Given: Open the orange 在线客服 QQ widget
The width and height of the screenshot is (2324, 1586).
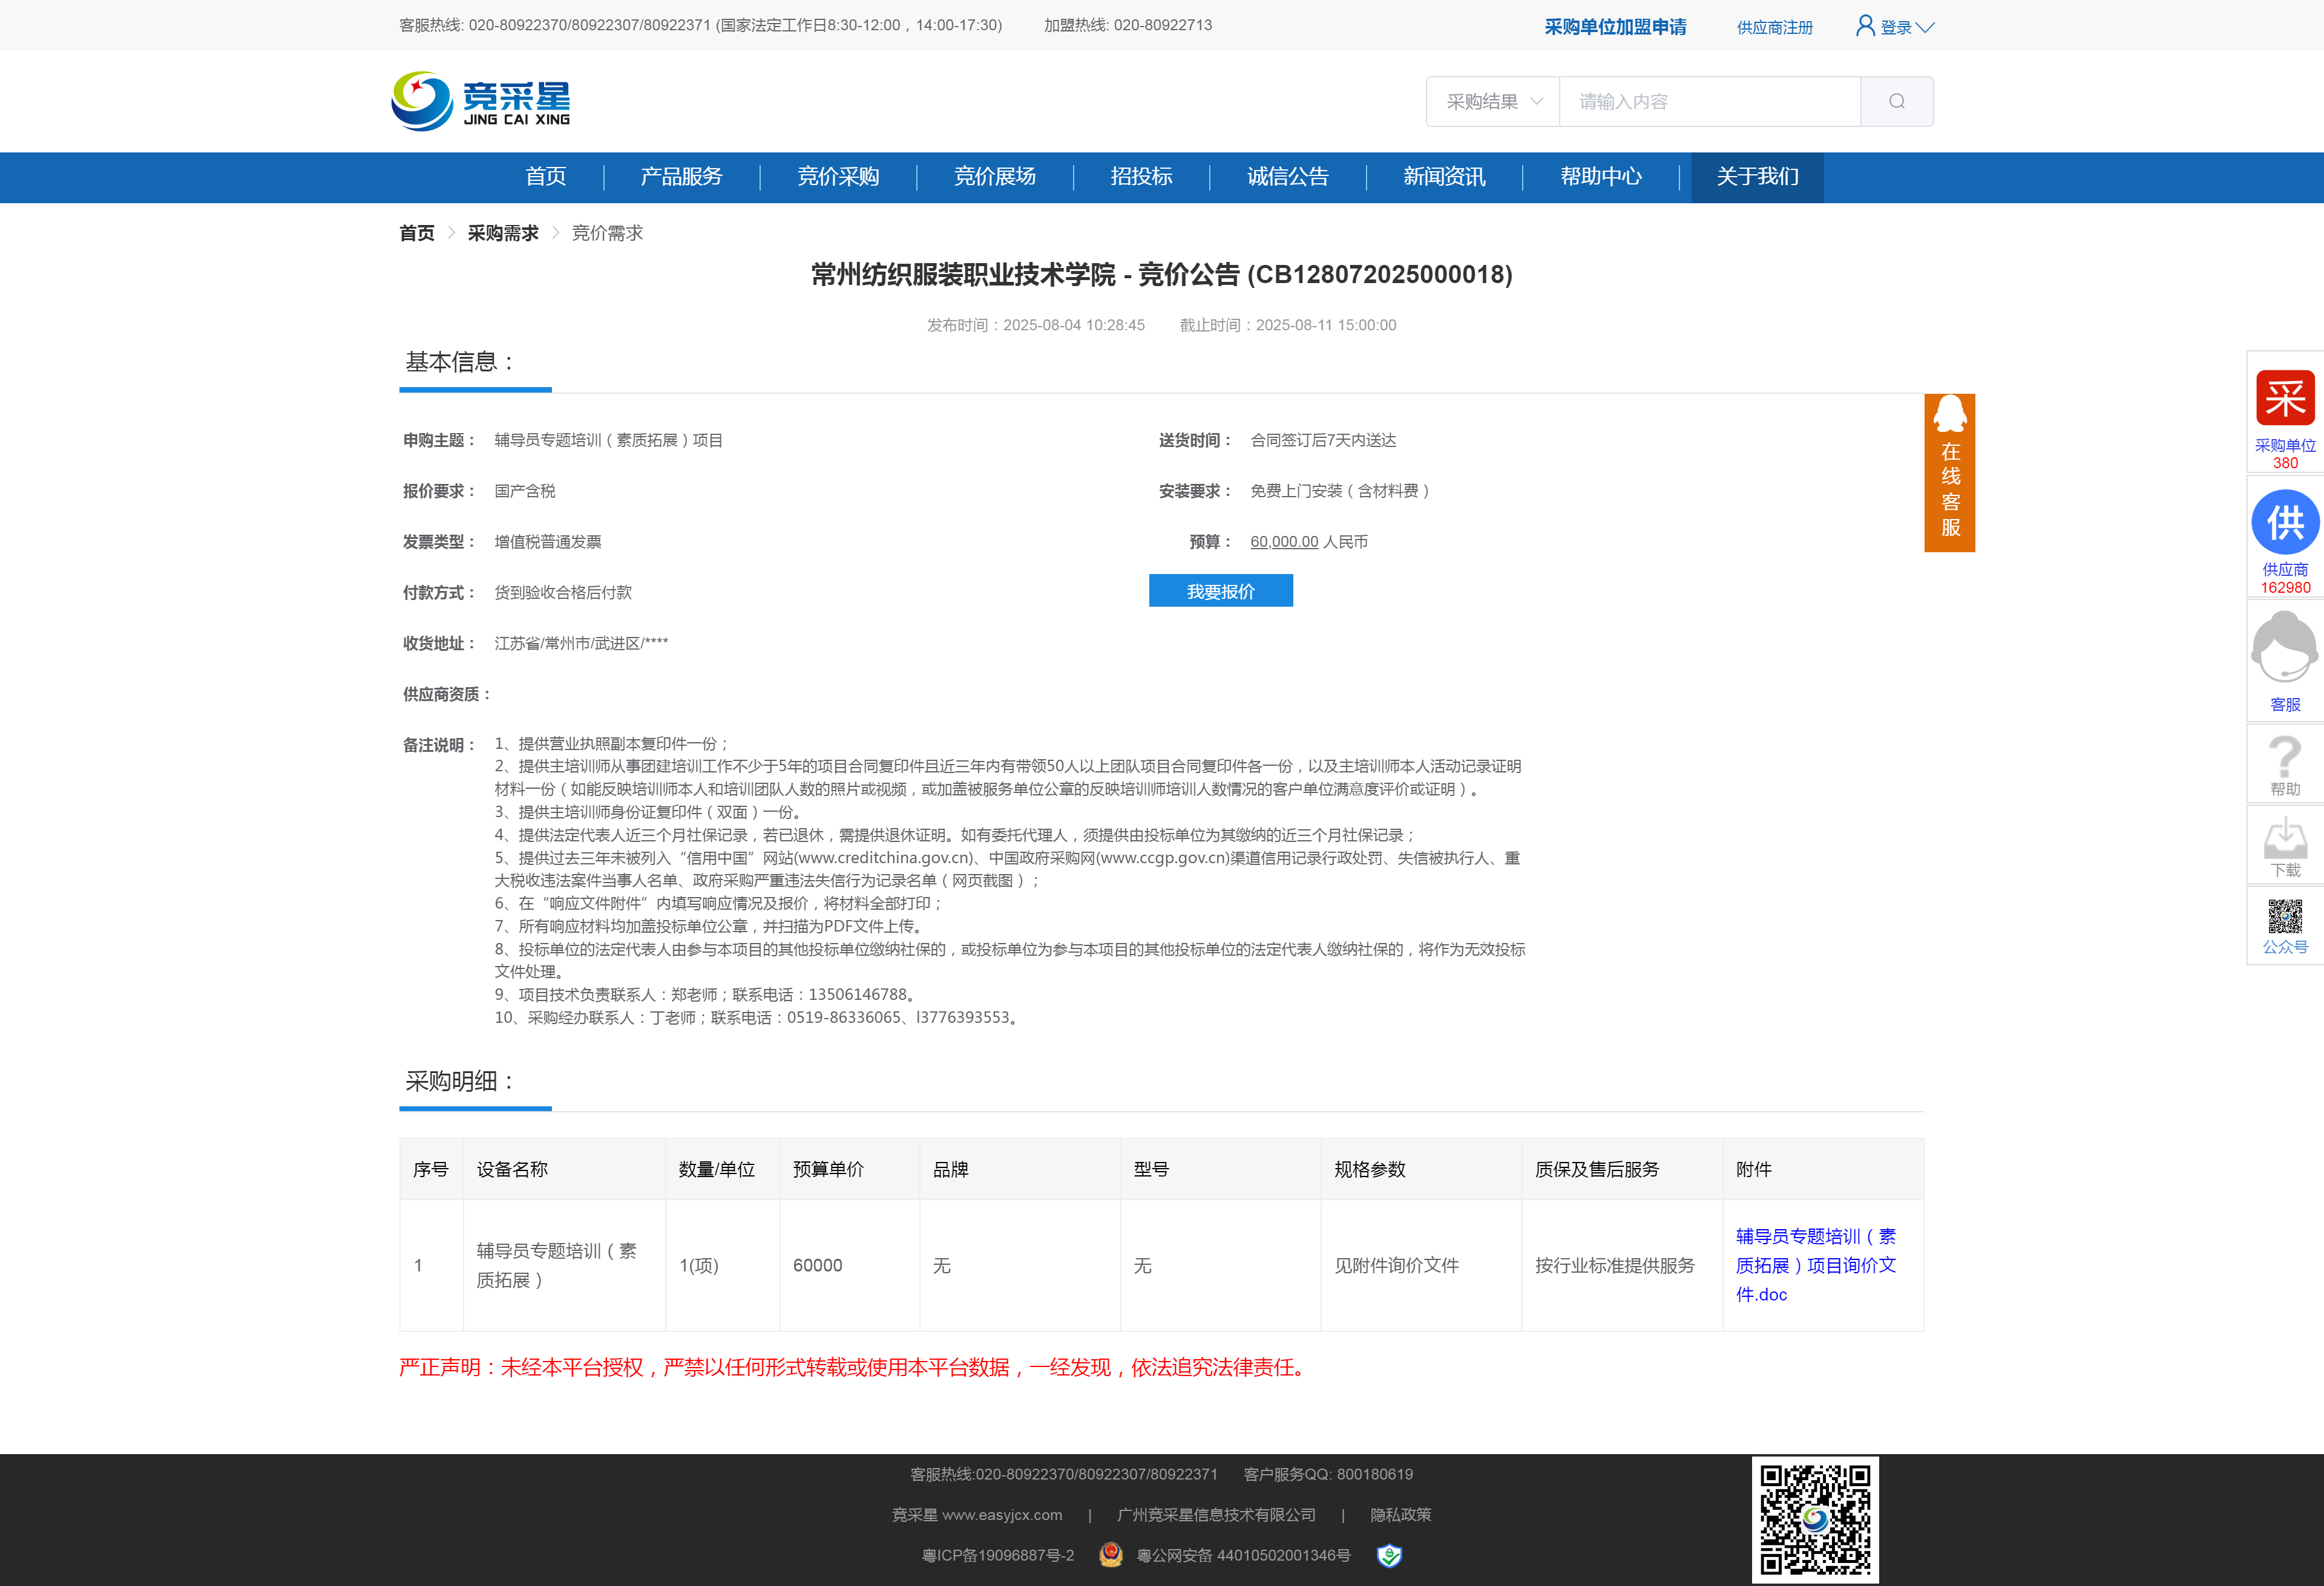Looking at the screenshot, I should pyautogui.click(x=1949, y=472).
